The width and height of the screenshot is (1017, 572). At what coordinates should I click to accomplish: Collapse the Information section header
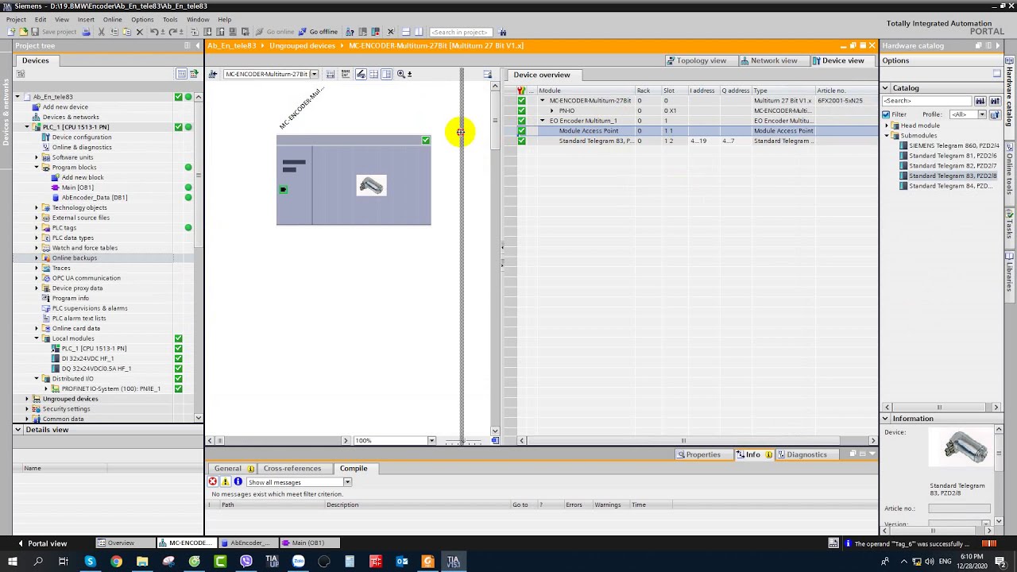885,419
